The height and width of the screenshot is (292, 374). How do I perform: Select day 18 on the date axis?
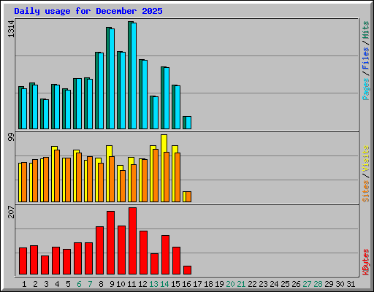pyautogui.click(x=208, y=284)
